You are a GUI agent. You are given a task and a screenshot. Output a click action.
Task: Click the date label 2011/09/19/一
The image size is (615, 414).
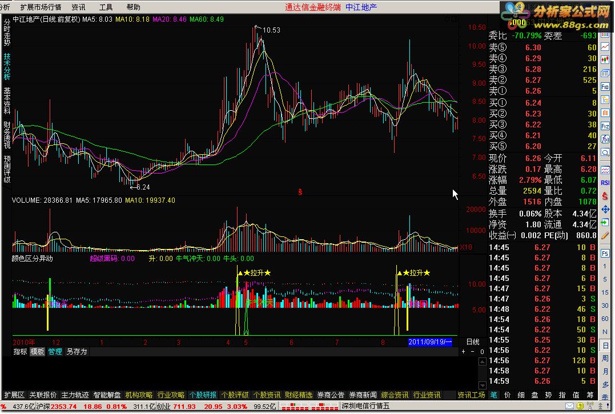[x=430, y=342]
